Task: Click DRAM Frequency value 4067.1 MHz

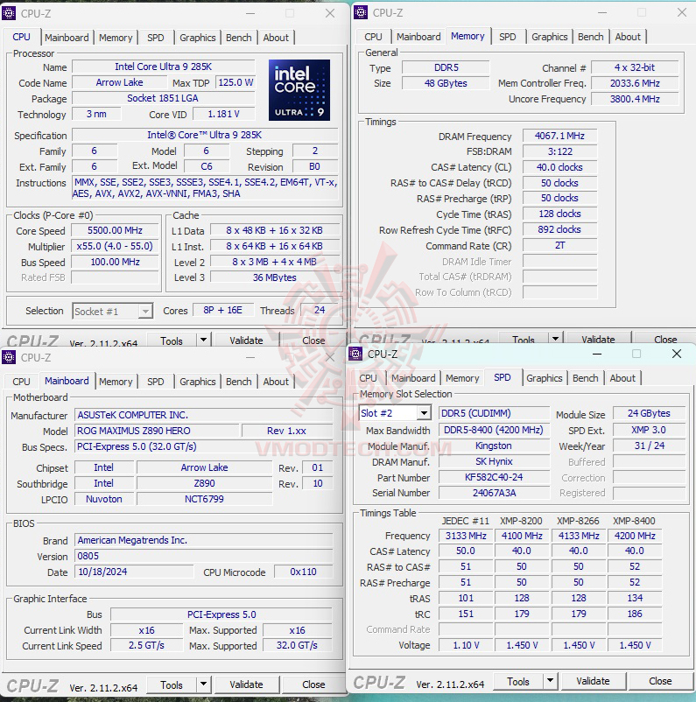Action: coord(559,136)
